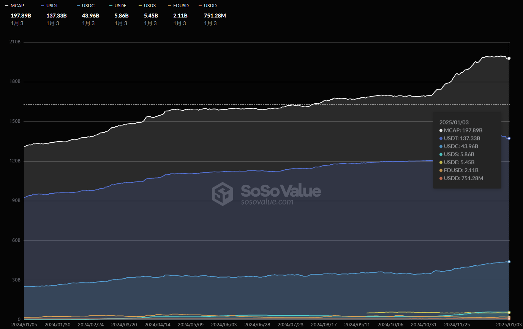Screen dimensions: 523x329
Task: Click the USDC line endpoint marker
Action: click(x=509, y=262)
